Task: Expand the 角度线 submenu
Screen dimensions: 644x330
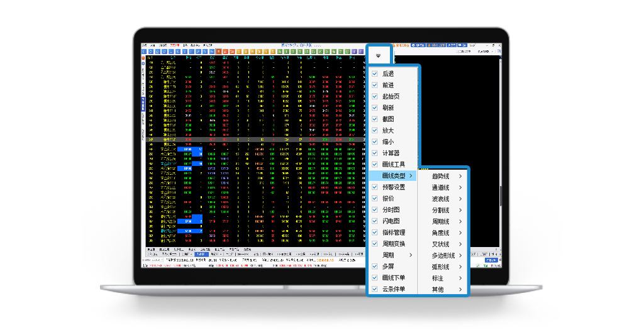Action: (x=443, y=233)
